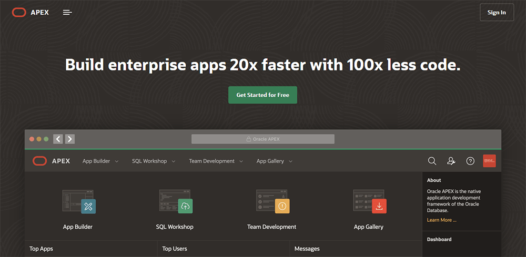Open the Team Development exclamation icon

point(282,206)
